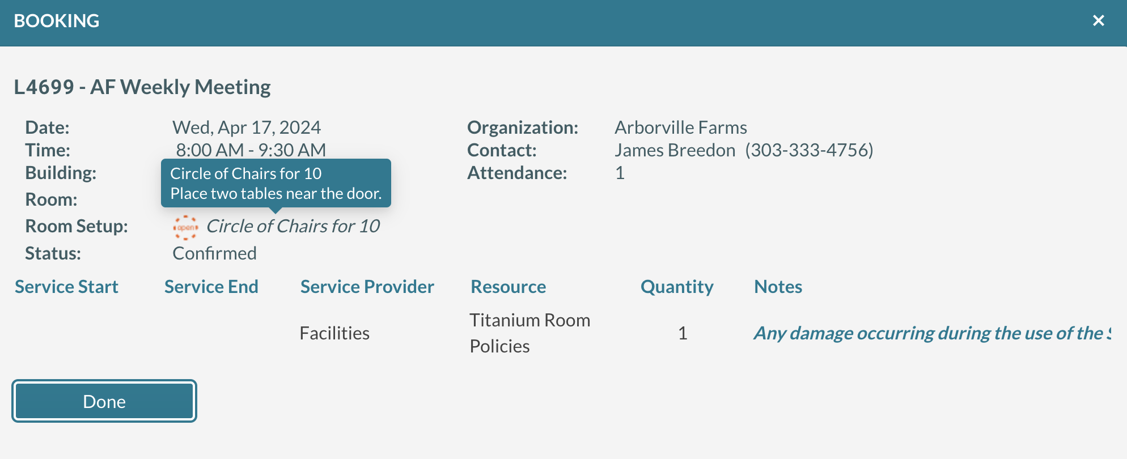Click the phone number (303-333-4756)
Viewport: 1127px width, 459px height.
coord(809,150)
